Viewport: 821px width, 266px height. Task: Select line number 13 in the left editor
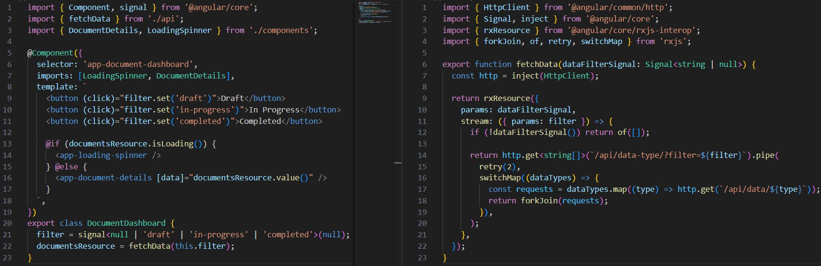click(x=7, y=144)
